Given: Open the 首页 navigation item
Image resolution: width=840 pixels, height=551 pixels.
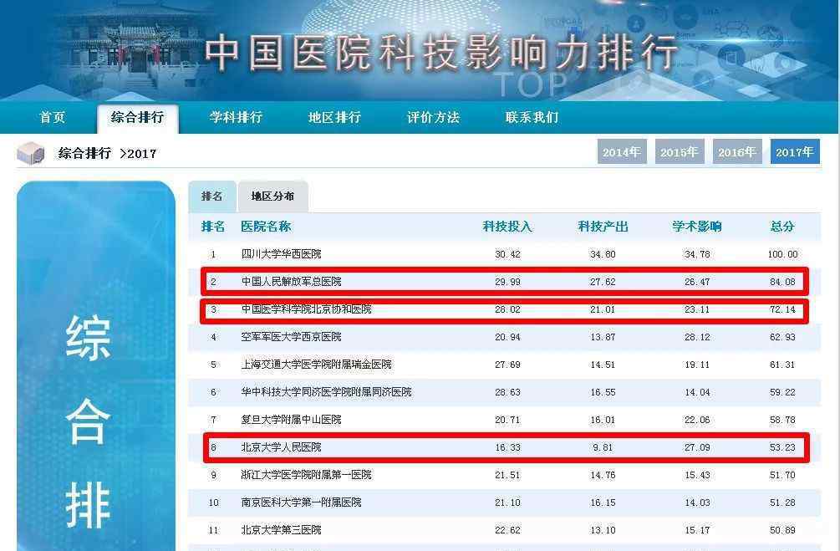Looking at the screenshot, I should tap(53, 117).
